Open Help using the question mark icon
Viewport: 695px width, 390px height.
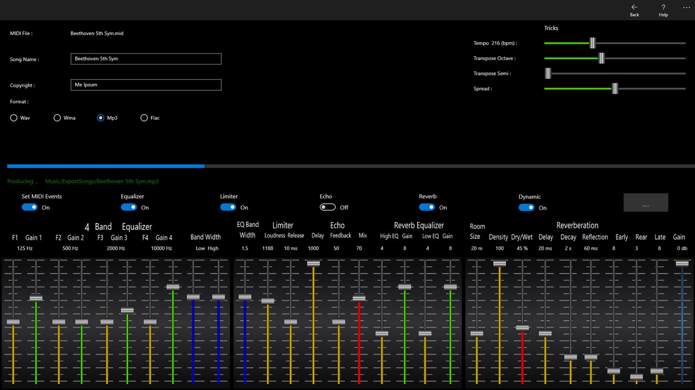(663, 7)
